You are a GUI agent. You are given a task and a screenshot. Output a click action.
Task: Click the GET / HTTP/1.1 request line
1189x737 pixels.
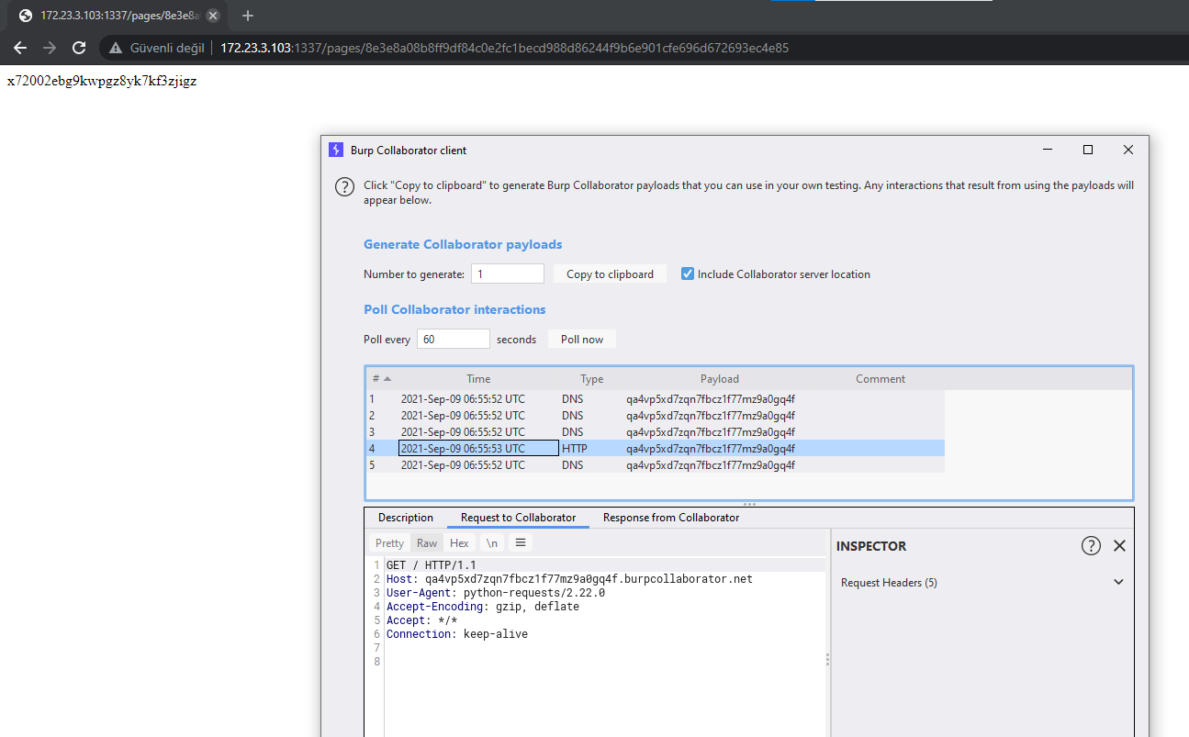432,565
